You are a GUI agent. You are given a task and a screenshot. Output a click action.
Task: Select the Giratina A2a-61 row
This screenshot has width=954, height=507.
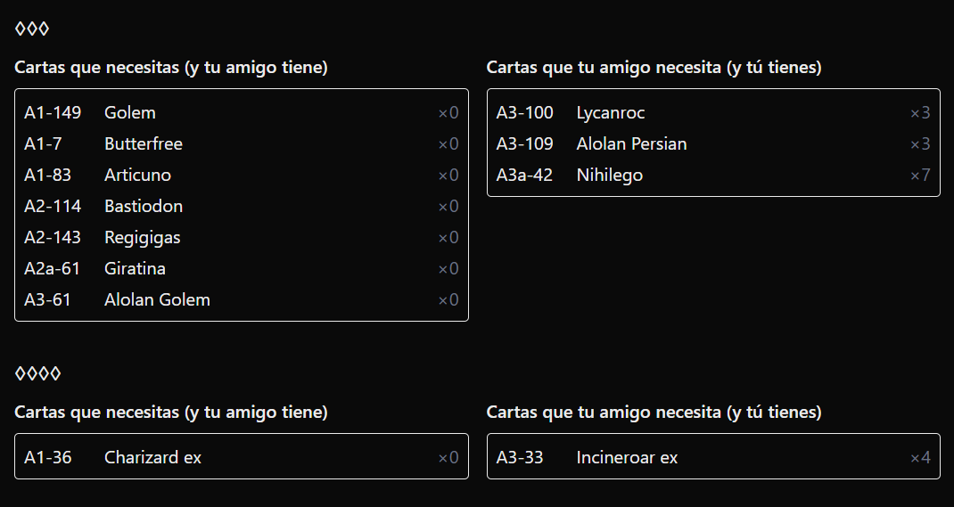(242, 269)
